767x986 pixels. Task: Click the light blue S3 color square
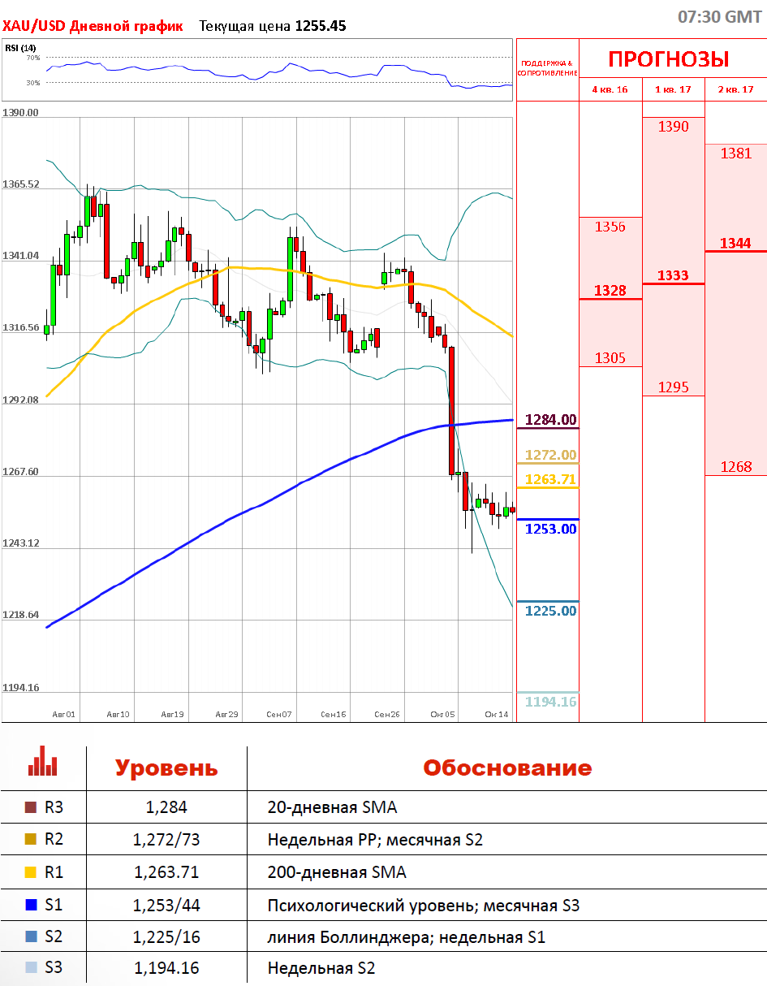point(31,968)
